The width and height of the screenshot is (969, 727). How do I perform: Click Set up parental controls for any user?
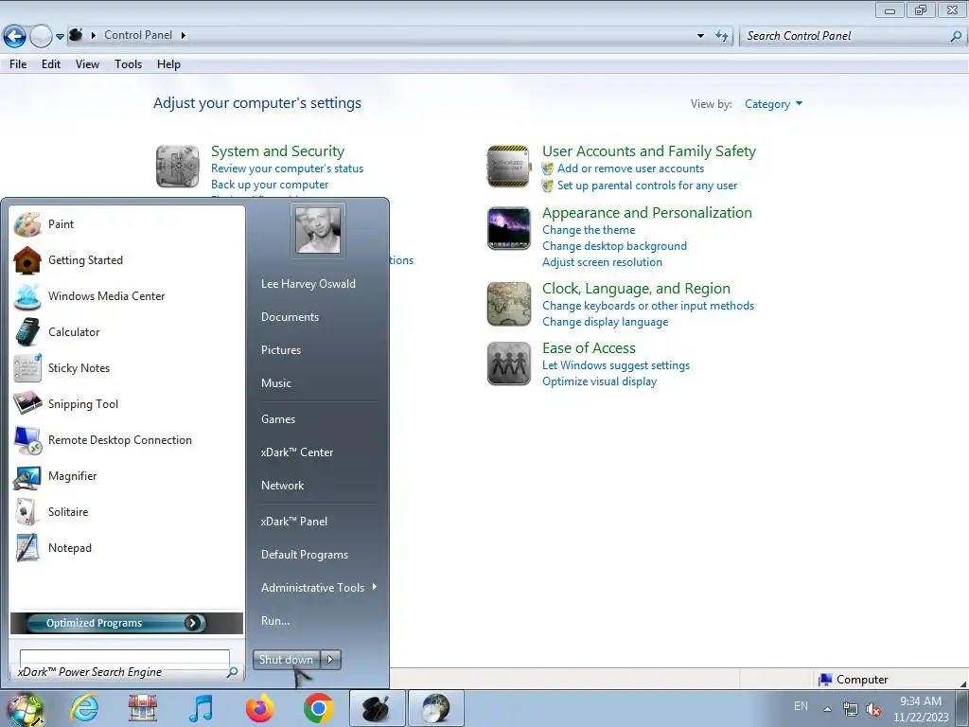647,186
